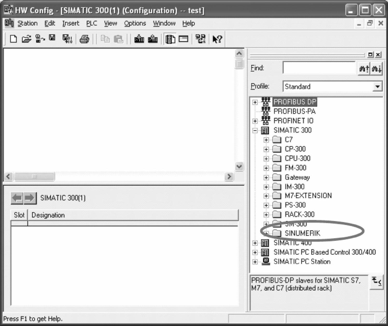Click the horizontal scrollbar right arrow
The height and width of the screenshot is (326, 388).
229,176
